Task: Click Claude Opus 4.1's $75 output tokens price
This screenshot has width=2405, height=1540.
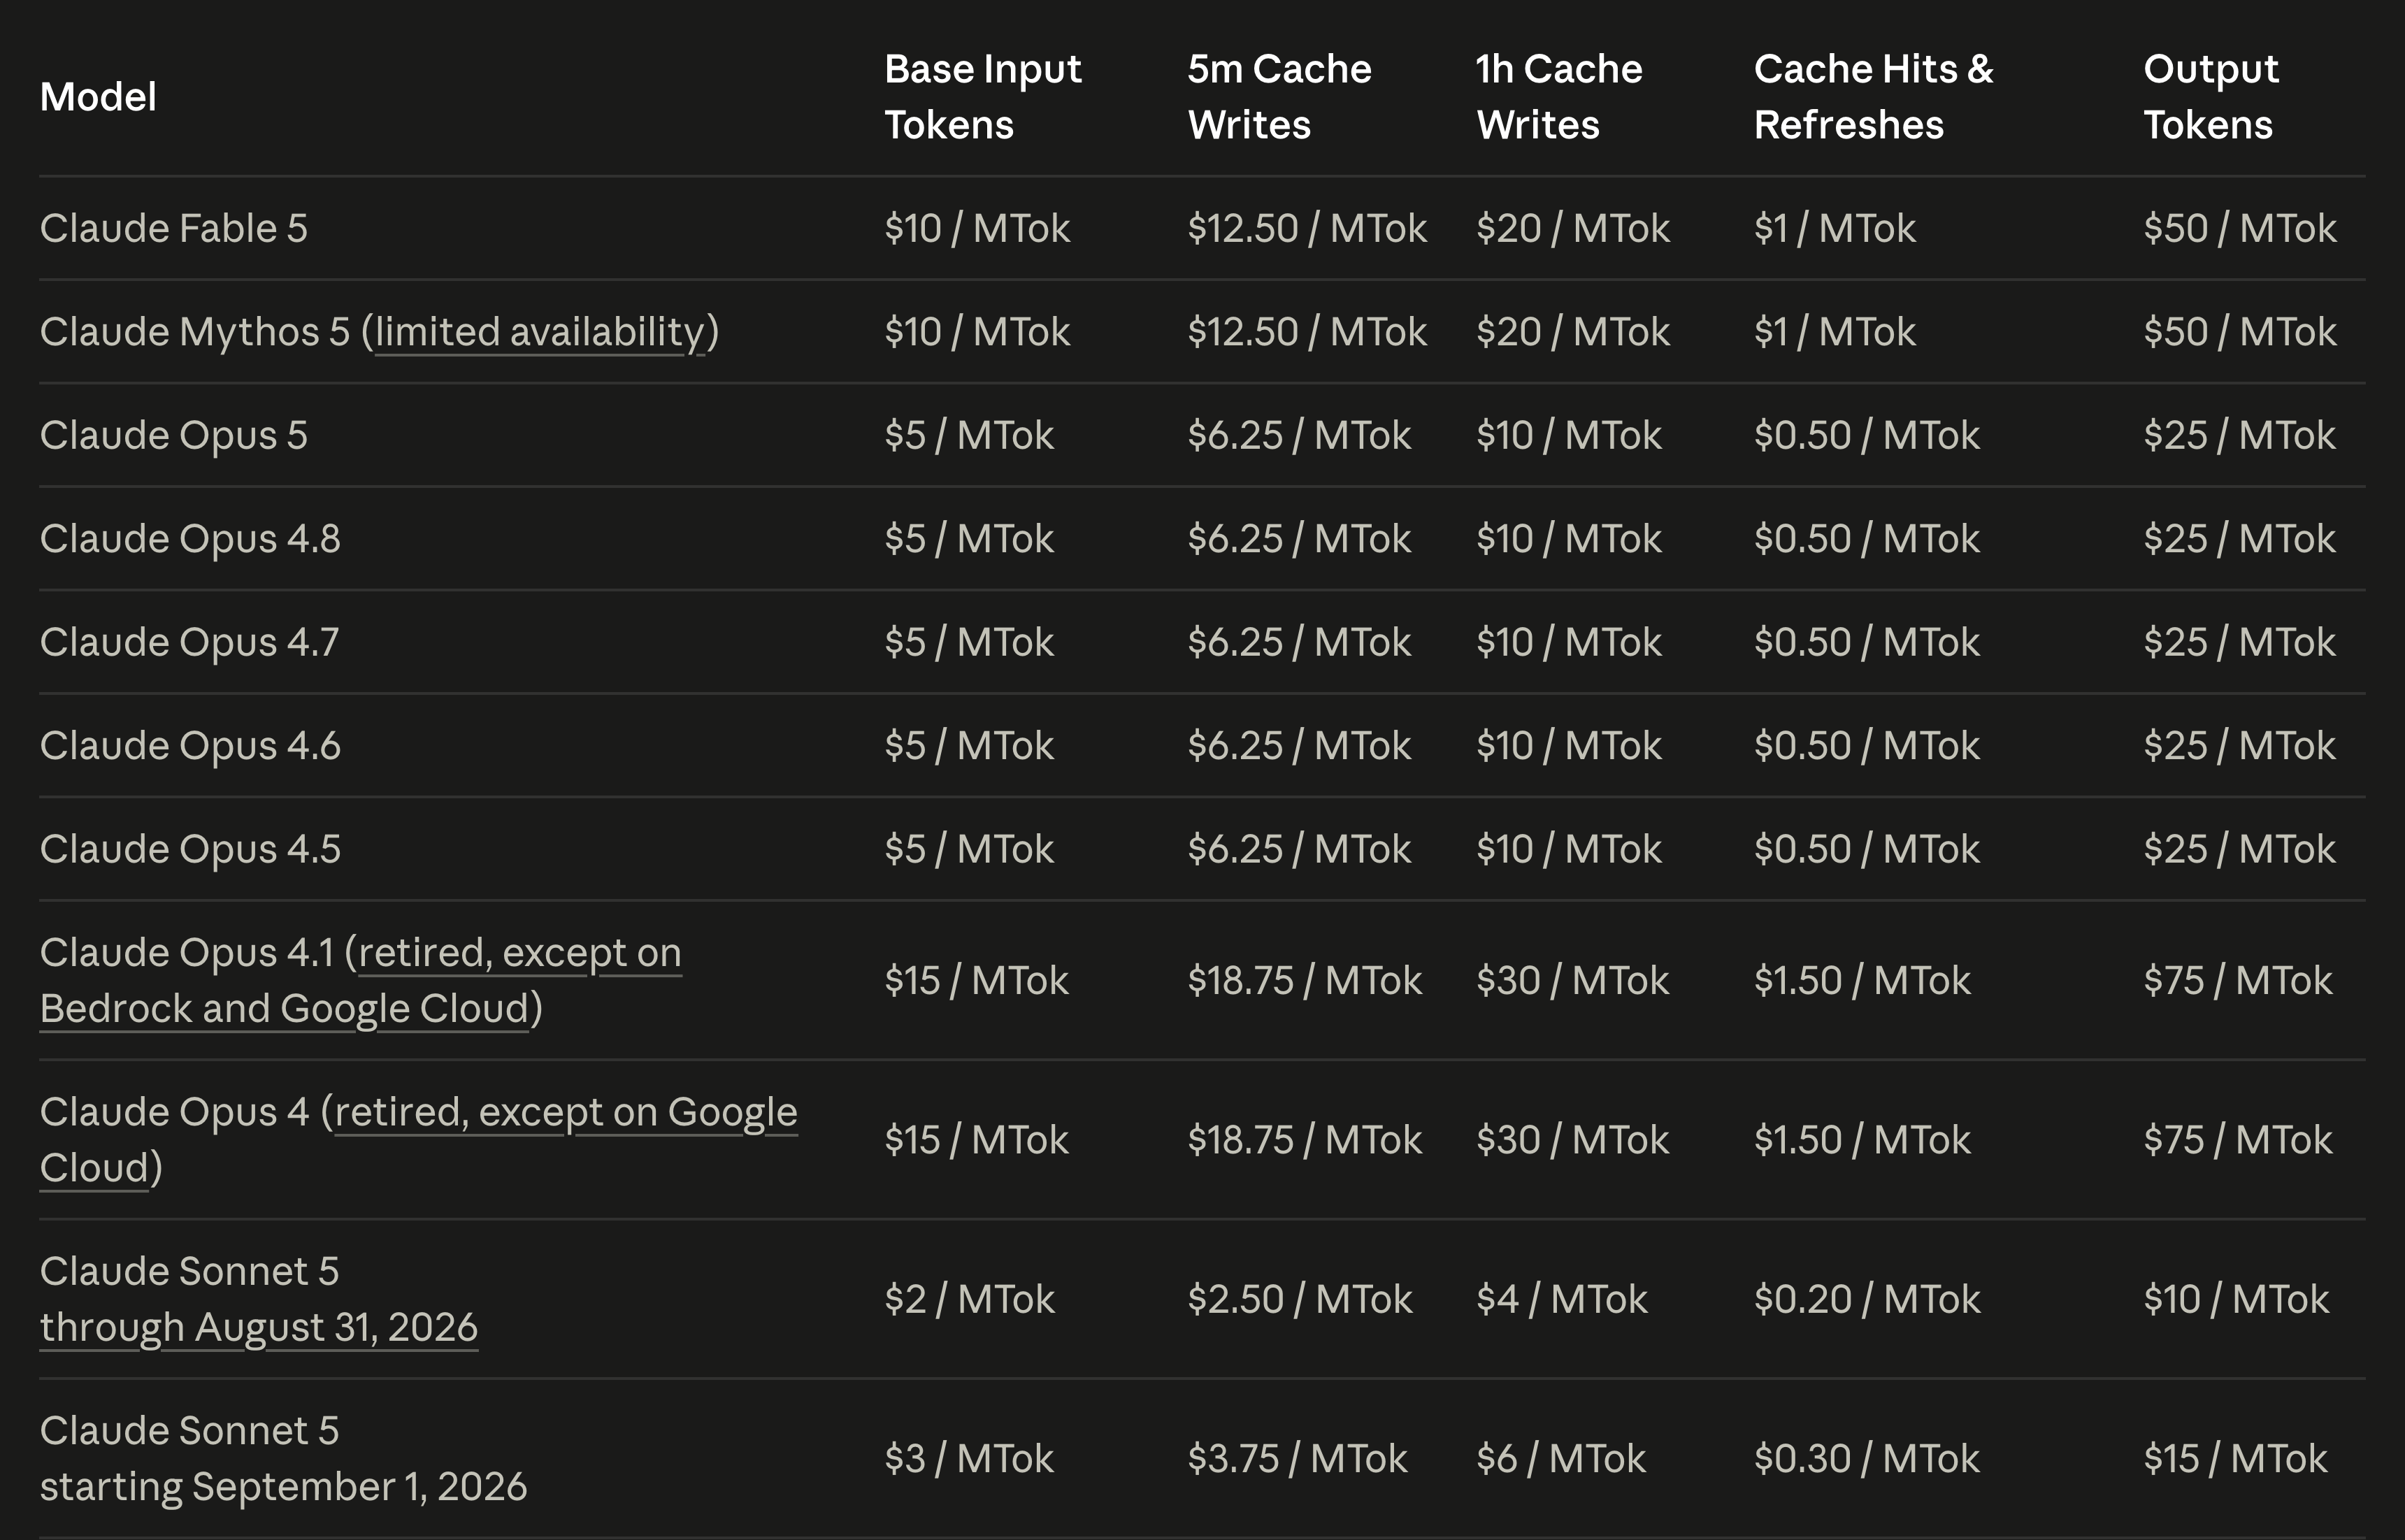Action: click(2238, 980)
